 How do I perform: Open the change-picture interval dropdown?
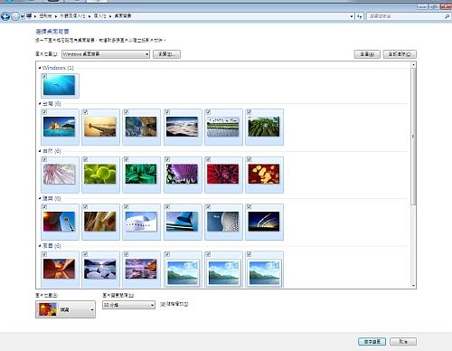(128, 305)
